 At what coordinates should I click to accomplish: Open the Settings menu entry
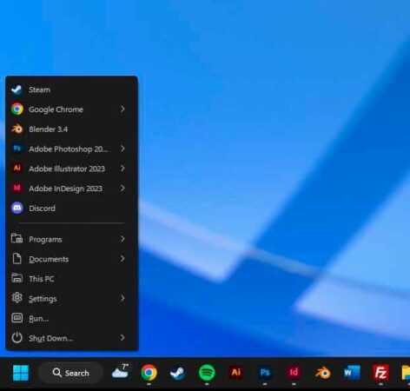(71, 298)
